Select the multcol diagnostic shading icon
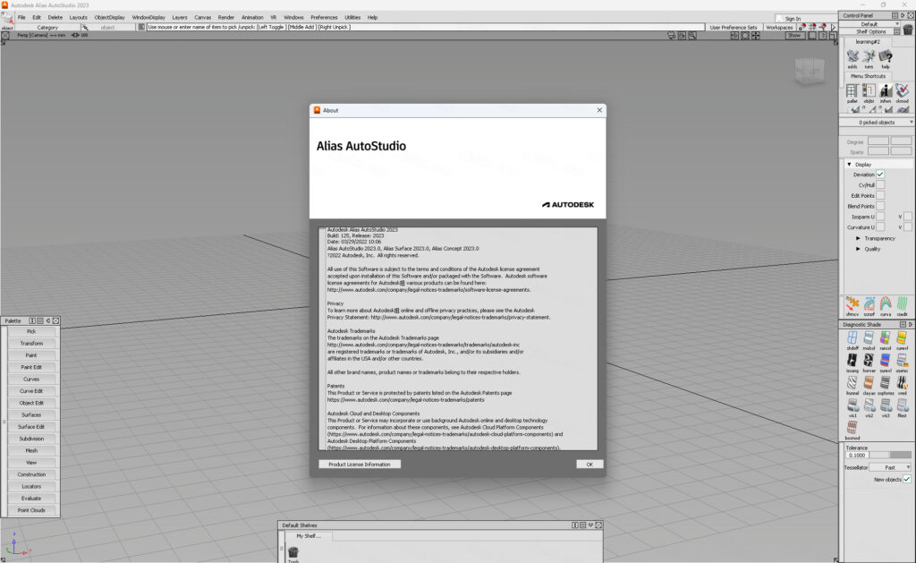 coord(869,337)
